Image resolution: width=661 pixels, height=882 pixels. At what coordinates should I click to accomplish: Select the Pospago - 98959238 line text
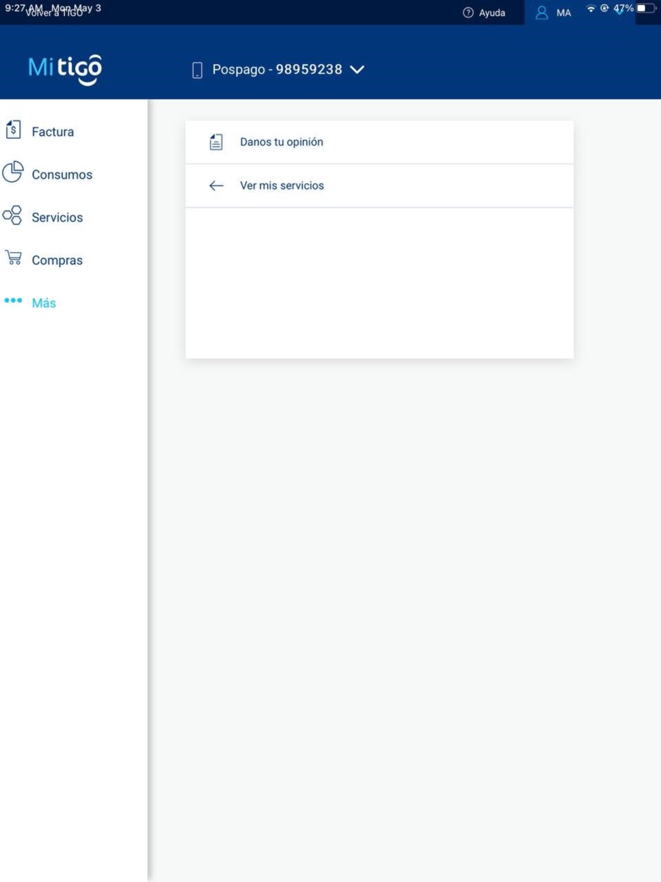277,70
